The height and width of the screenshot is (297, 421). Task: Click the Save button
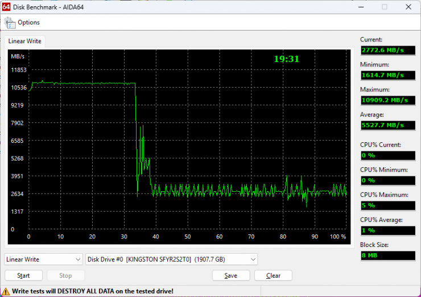click(231, 275)
